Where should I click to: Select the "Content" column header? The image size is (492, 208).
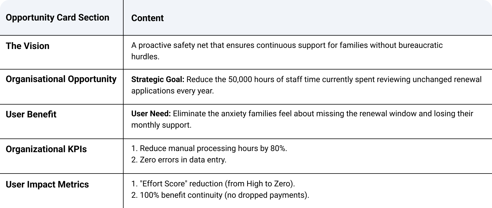tap(147, 18)
